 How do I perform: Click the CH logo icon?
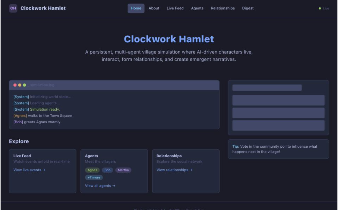(x=13, y=8)
